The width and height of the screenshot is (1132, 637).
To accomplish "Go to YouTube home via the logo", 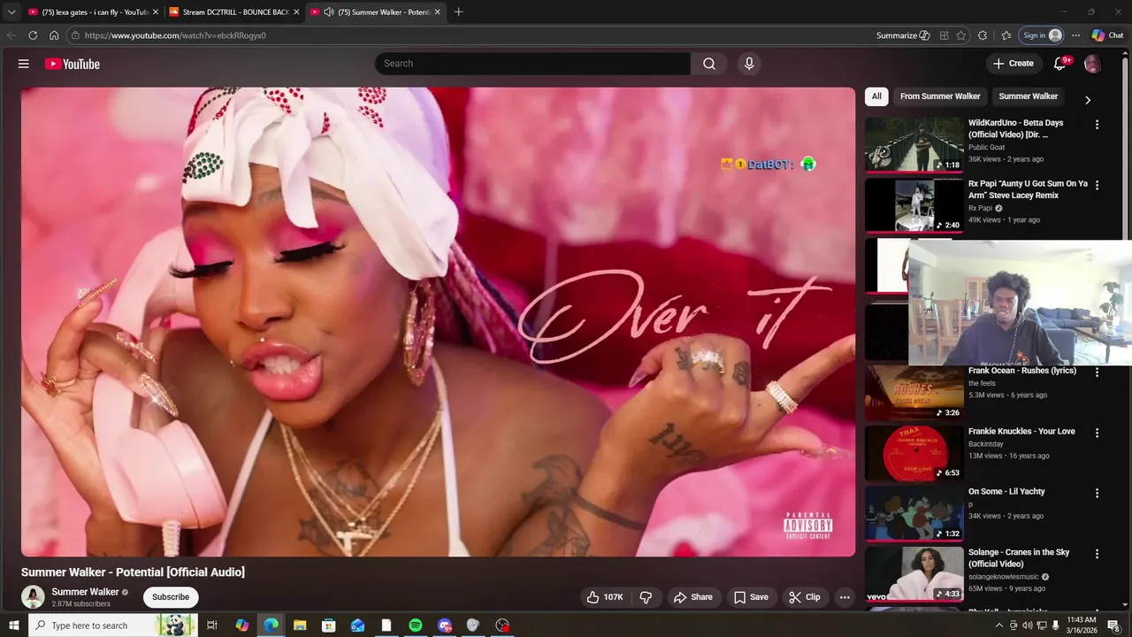I will [x=73, y=64].
